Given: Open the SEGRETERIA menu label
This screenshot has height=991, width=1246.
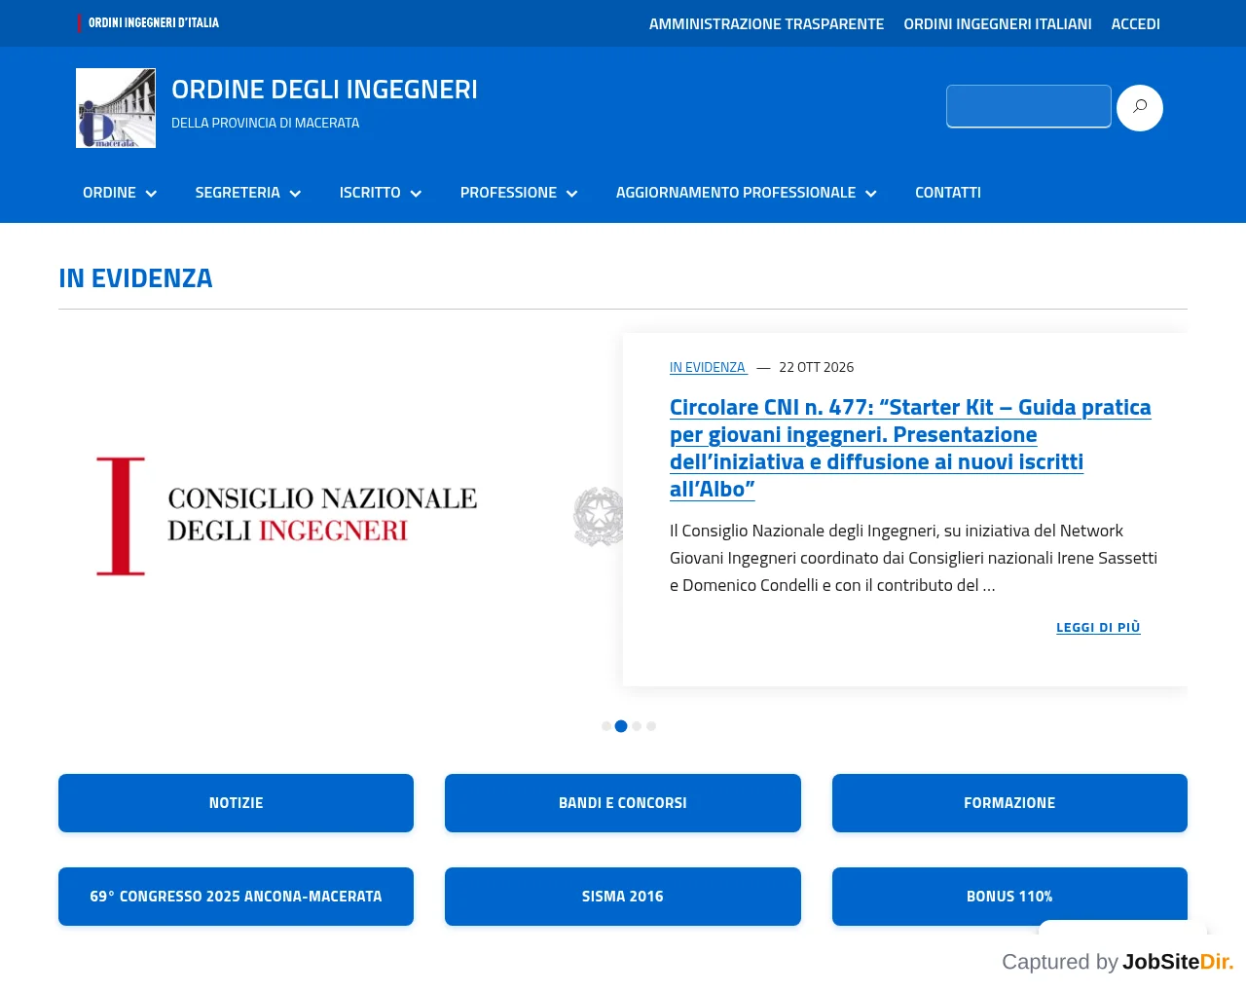Looking at the screenshot, I should [x=238, y=193].
